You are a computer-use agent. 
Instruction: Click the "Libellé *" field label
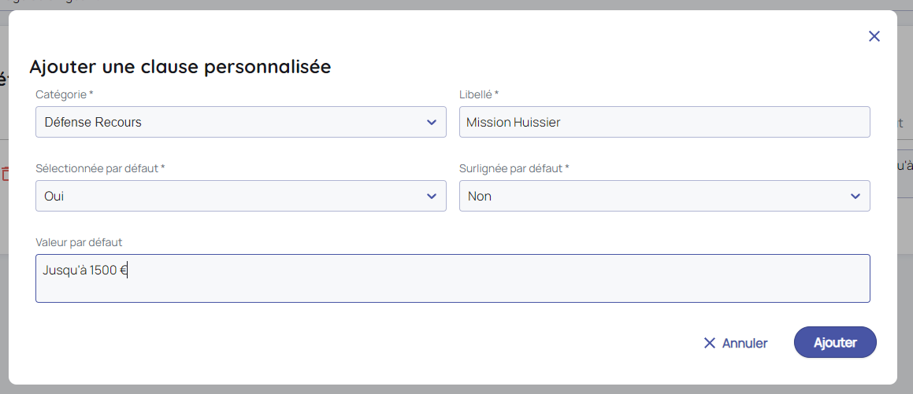coord(479,94)
